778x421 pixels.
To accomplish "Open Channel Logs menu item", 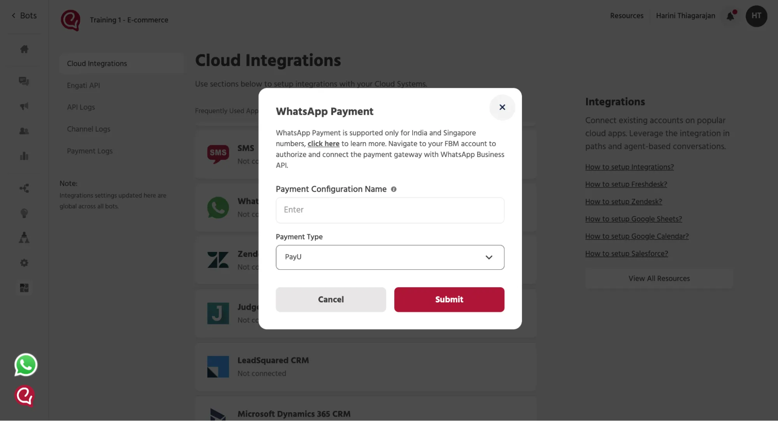I will pos(89,129).
